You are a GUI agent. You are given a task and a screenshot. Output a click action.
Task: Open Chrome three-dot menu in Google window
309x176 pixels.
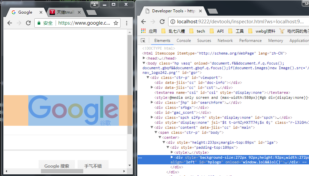click(x=127, y=23)
